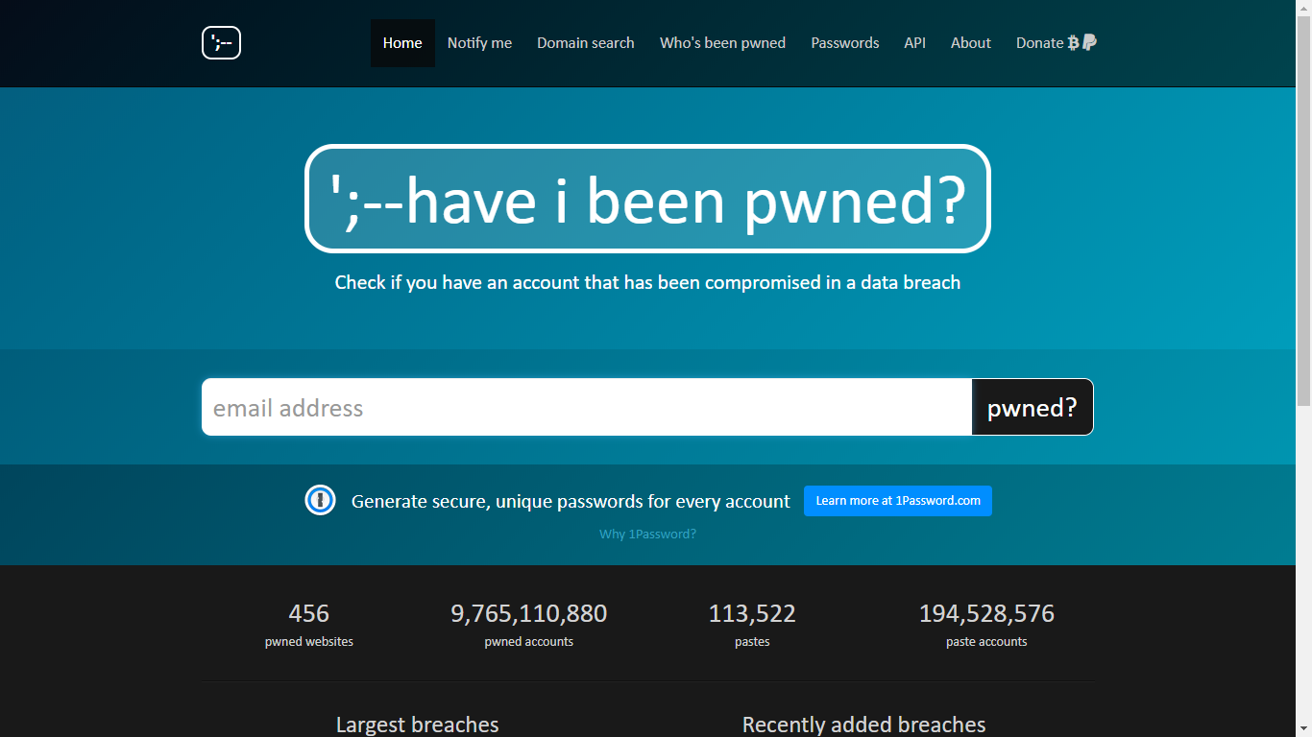Click the Donate link
This screenshot has width=1312, height=737.
[x=1039, y=42]
